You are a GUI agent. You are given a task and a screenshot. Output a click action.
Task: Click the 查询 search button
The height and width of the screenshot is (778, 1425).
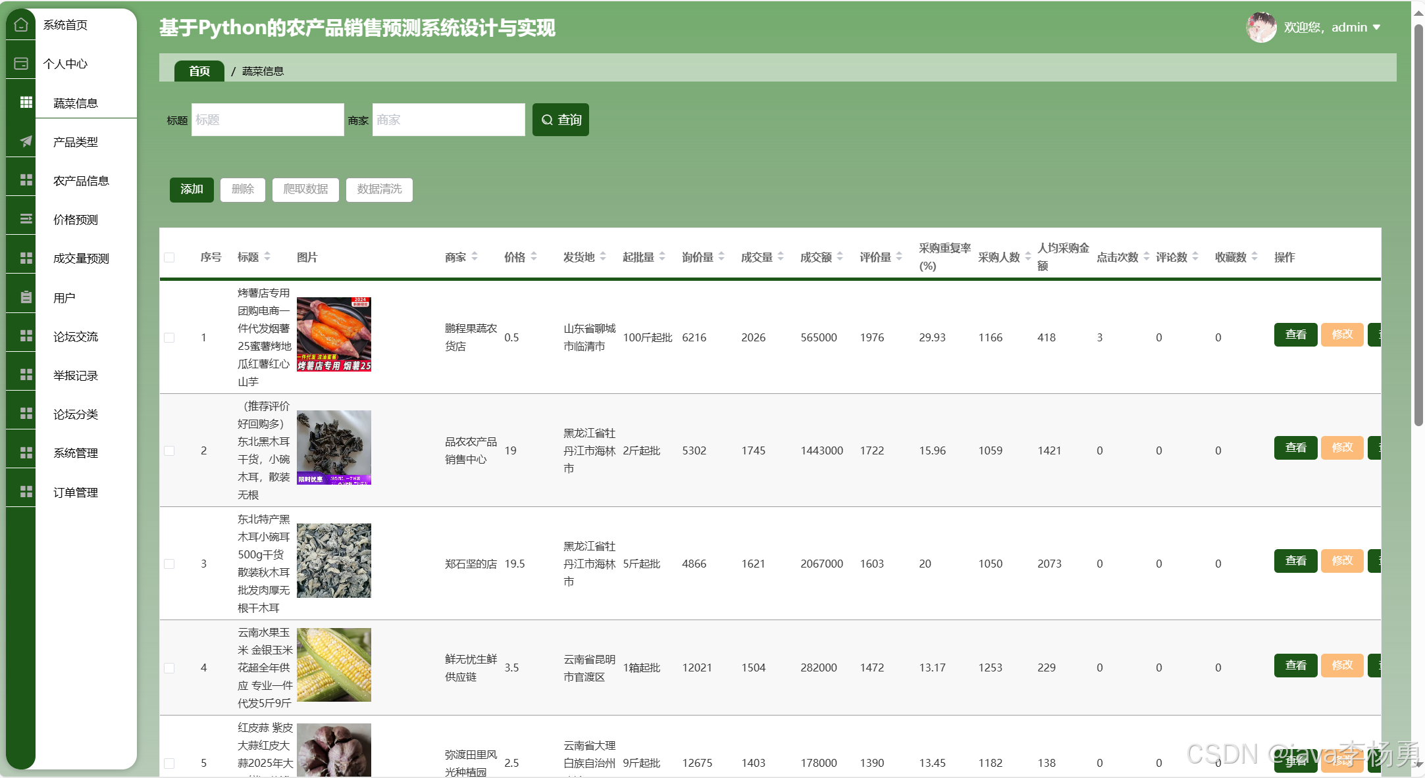tap(561, 120)
